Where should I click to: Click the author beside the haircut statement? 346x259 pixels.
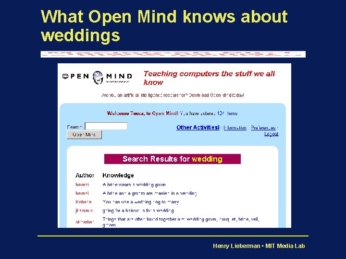pos(84,211)
